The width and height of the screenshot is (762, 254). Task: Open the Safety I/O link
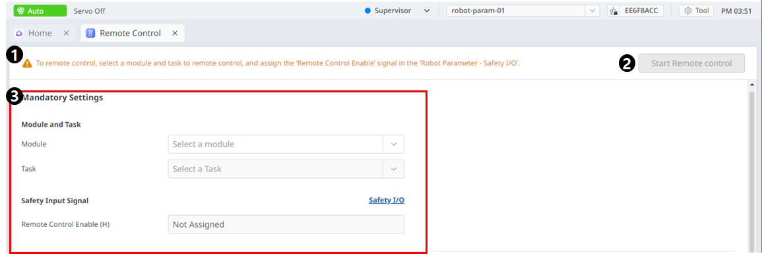[x=387, y=200]
